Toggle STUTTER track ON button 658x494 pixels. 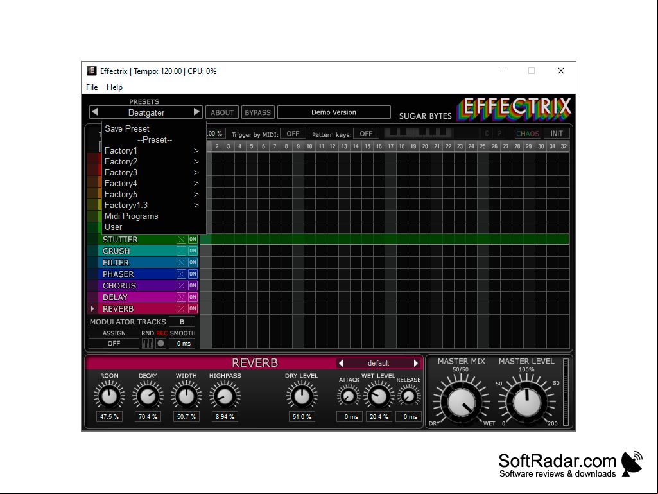(x=193, y=240)
